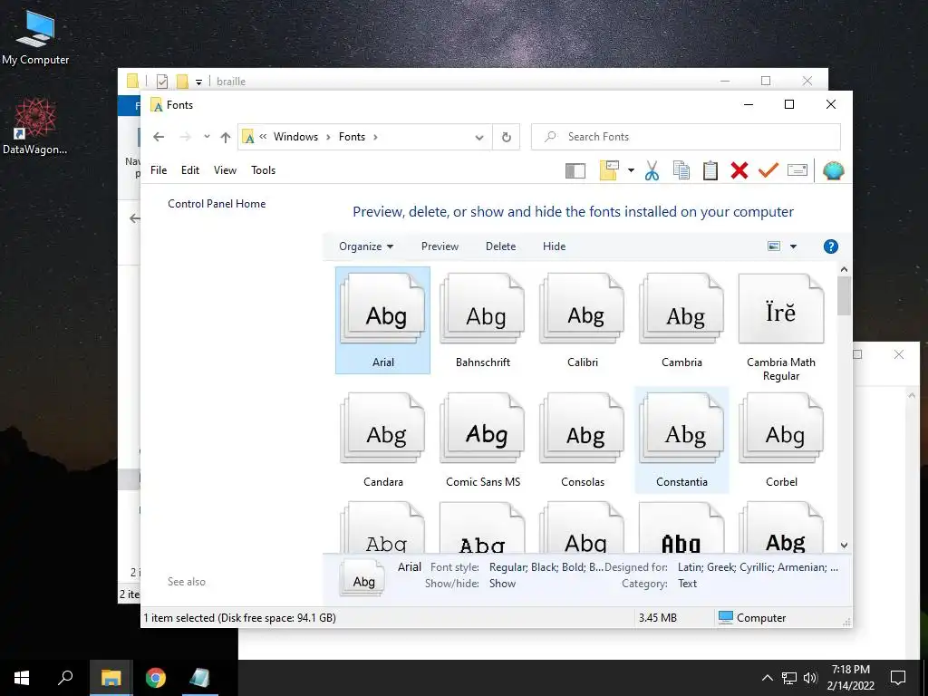Open quick access toolbar dropdown in braille window

click(198, 82)
